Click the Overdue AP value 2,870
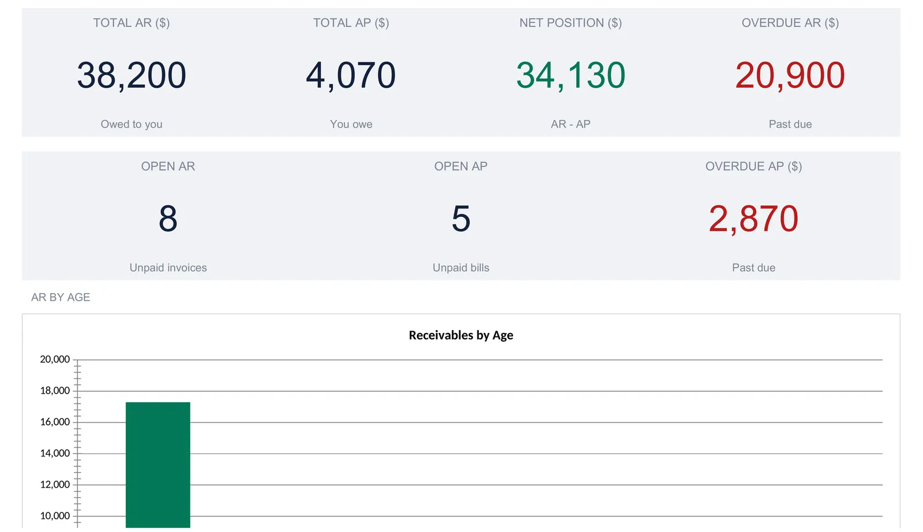The height and width of the screenshot is (532, 923). 754,219
